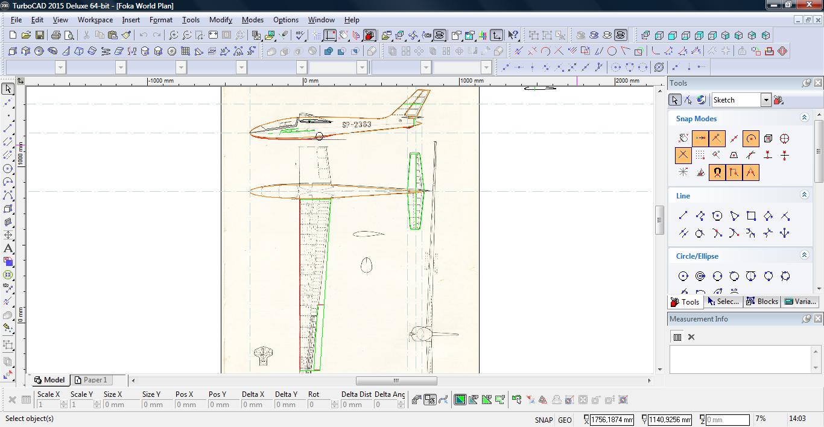Select the Text tool in left toolbar

(8, 248)
